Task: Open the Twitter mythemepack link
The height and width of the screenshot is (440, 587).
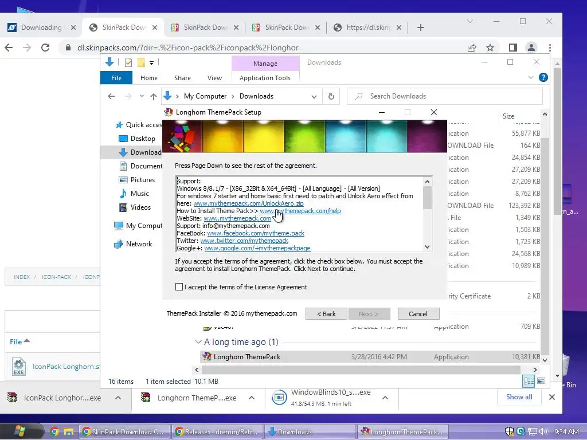Action: (x=244, y=241)
